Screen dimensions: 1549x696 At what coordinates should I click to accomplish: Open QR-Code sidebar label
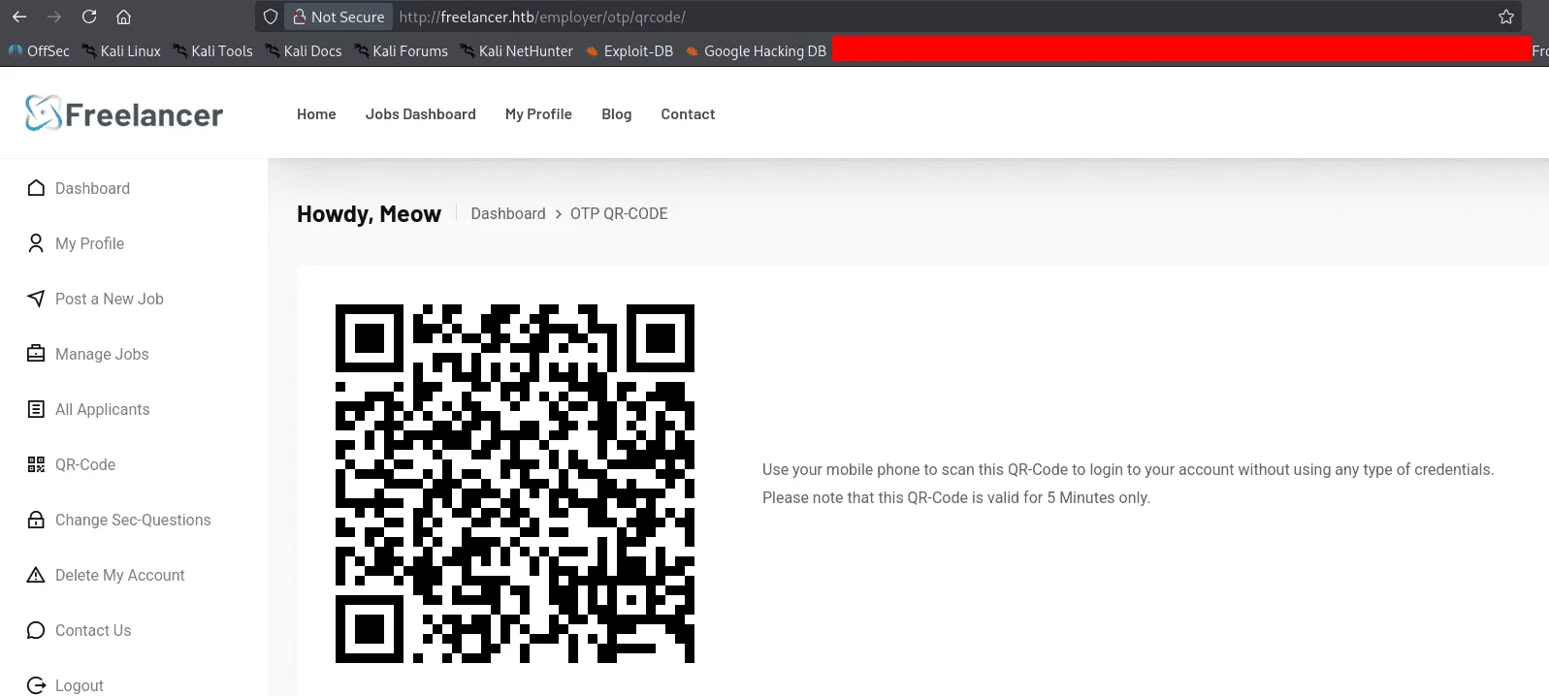click(85, 464)
